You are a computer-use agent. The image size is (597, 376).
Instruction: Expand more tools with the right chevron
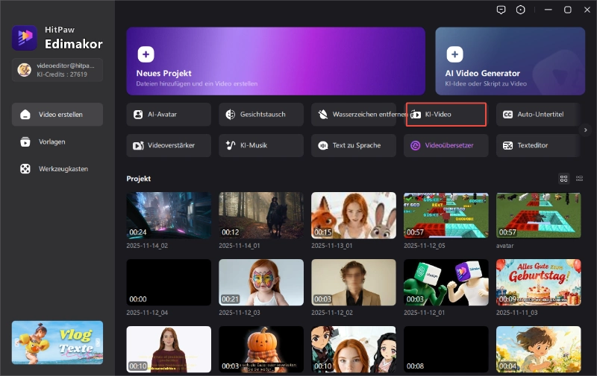[x=586, y=130]
